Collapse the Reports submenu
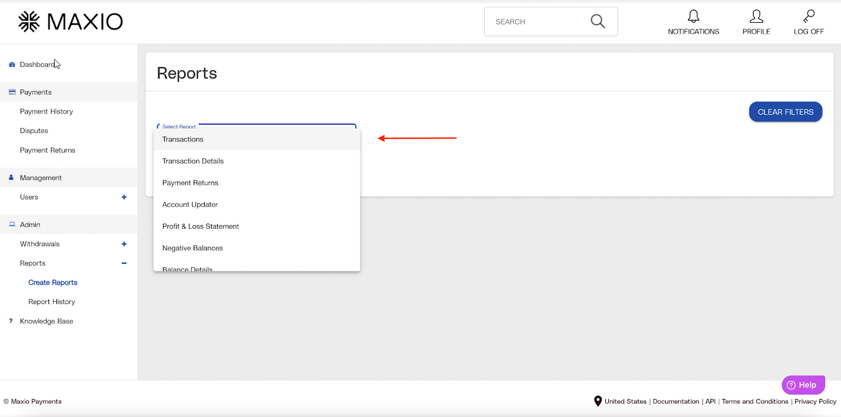The image size is (841, 417). click(124, 263)
